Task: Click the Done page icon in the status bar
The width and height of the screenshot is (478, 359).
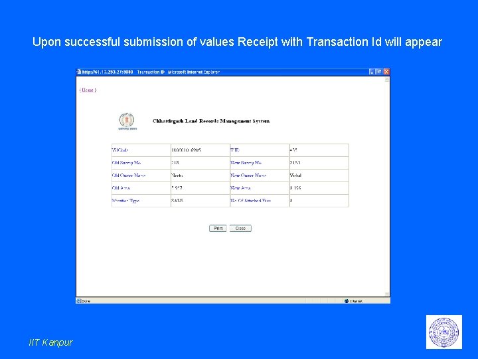Action: point(78,301)
